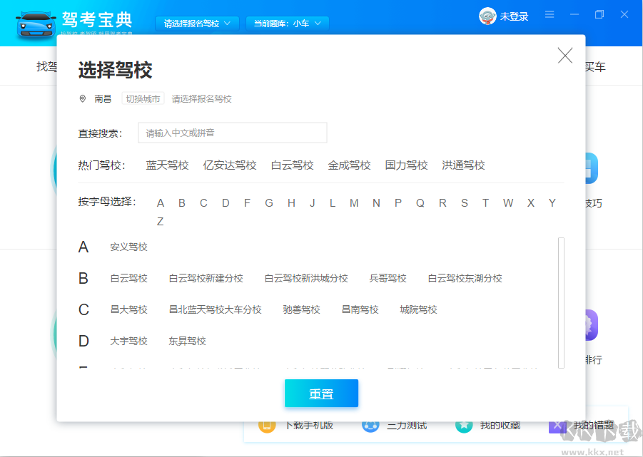Switch to the 买车 tab
Image resolution: width=643 pixels, height=457 pixels.
[x=596, y=66]
